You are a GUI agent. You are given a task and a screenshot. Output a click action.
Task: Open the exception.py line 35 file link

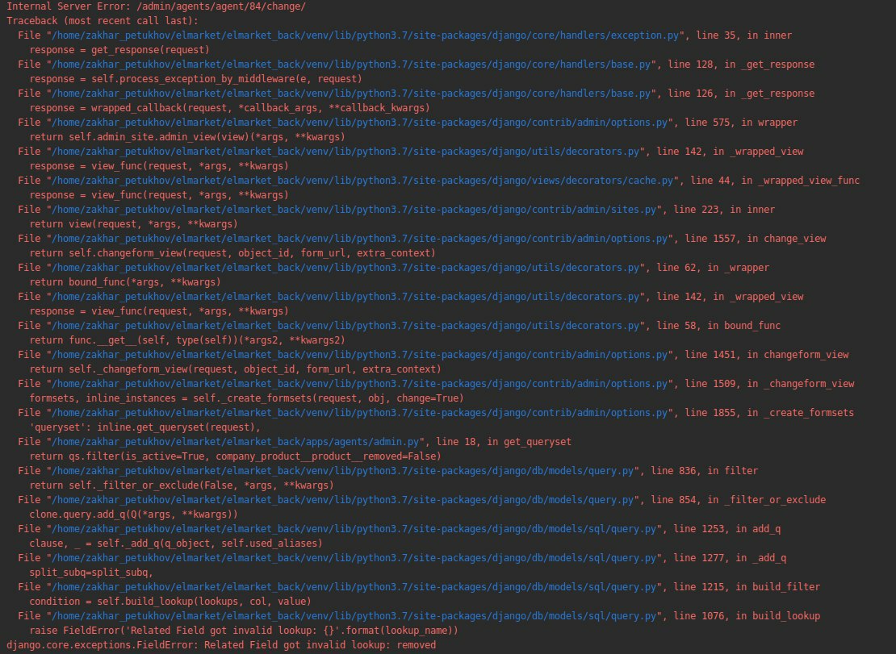pyautogui.click(x=366, y=35)
